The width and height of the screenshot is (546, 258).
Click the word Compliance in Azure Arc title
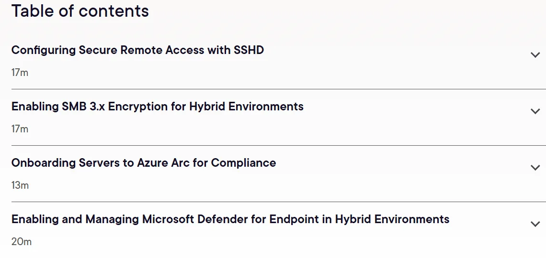[x=243, y=163]
